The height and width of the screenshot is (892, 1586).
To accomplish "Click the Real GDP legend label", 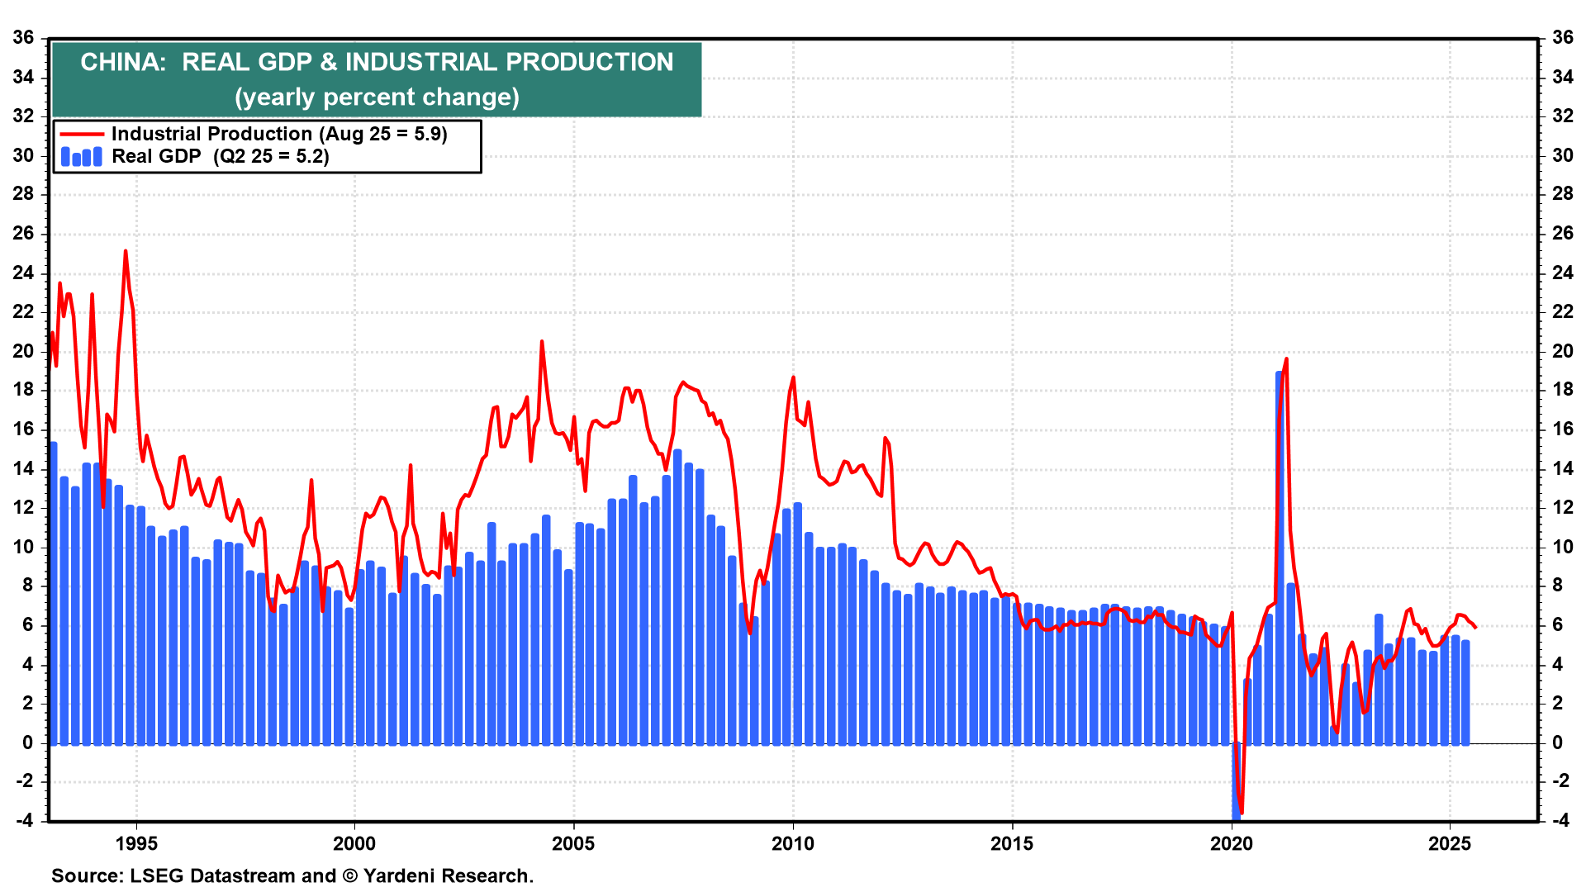I will (x=220, y=156).
